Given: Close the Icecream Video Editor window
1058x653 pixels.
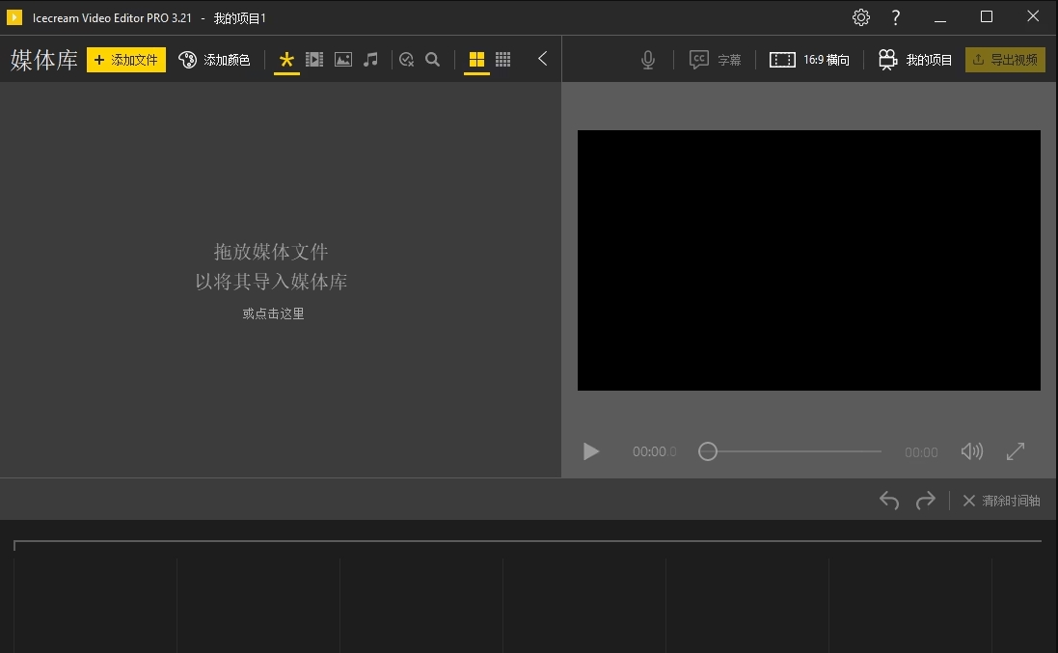Looking at the screenshot, I should (x=1033, y=16).
